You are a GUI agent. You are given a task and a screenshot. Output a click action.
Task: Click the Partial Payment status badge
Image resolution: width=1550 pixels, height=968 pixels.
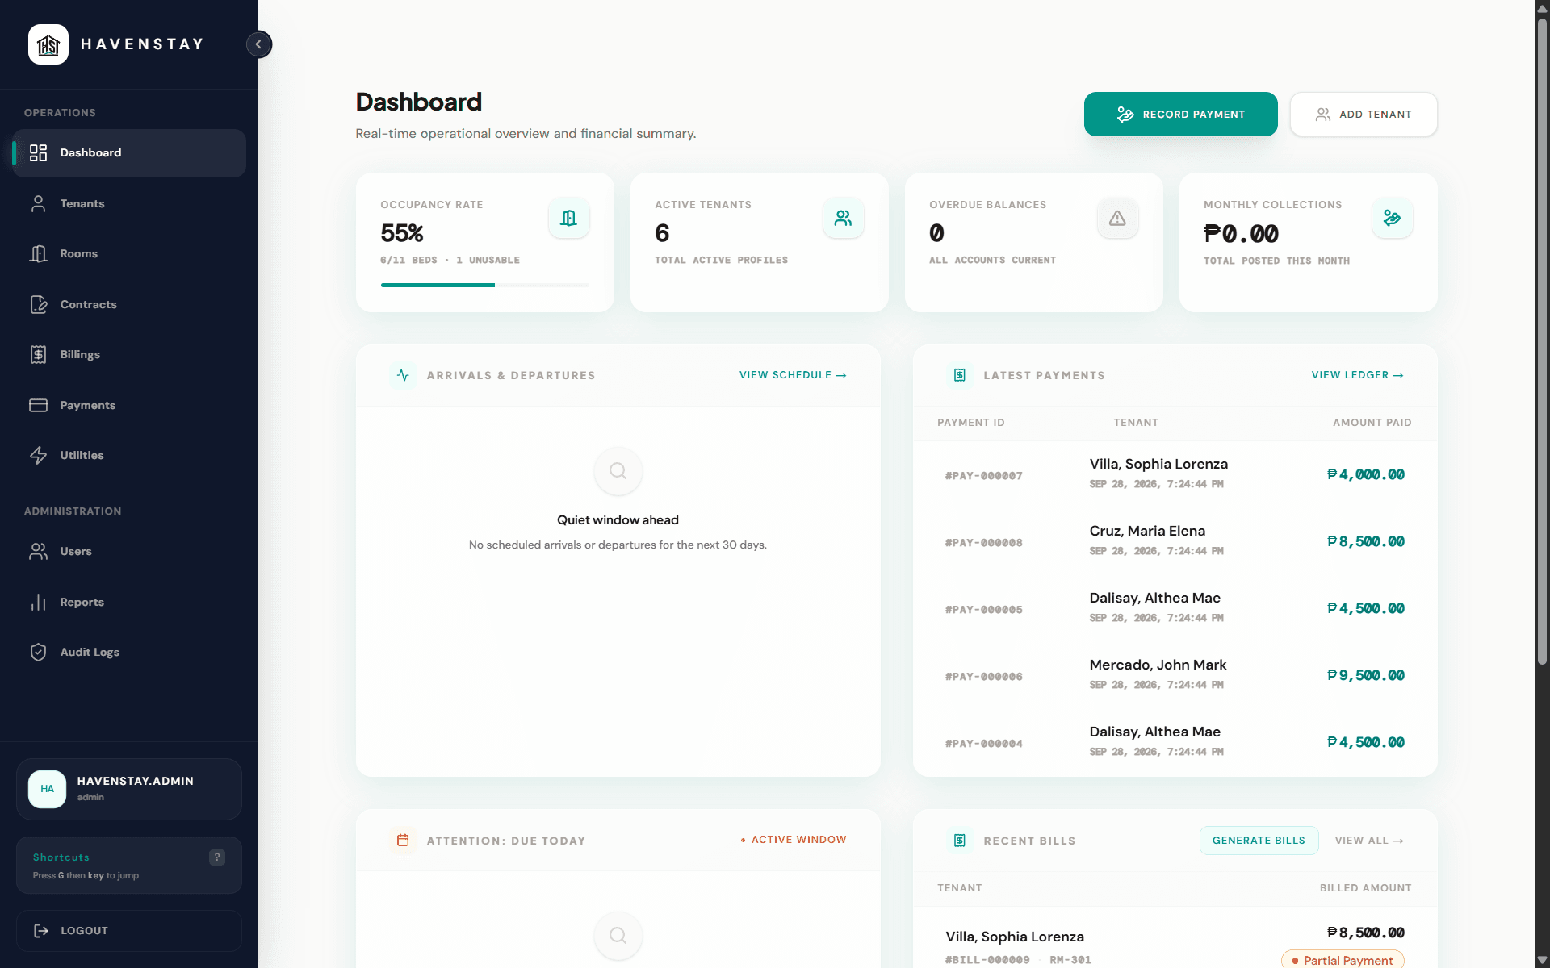[x=1343, y=960]
